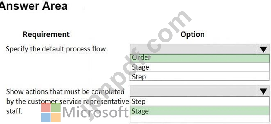The height and width of the screenshot is (124, 271).
Task: Expand dropdown arrow beside customer service actions requirement
Action: click(x=263, y=91)
